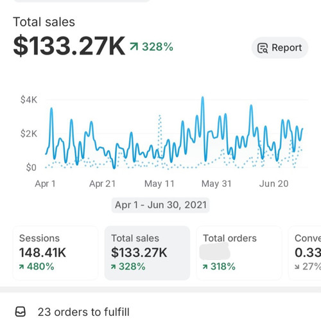Click the 480% sessions change value
Screen dimensions: 321x321
[40, 266]
